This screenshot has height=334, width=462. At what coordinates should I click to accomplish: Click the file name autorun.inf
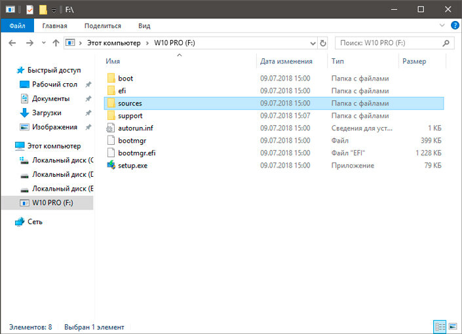tap(136, 128)
